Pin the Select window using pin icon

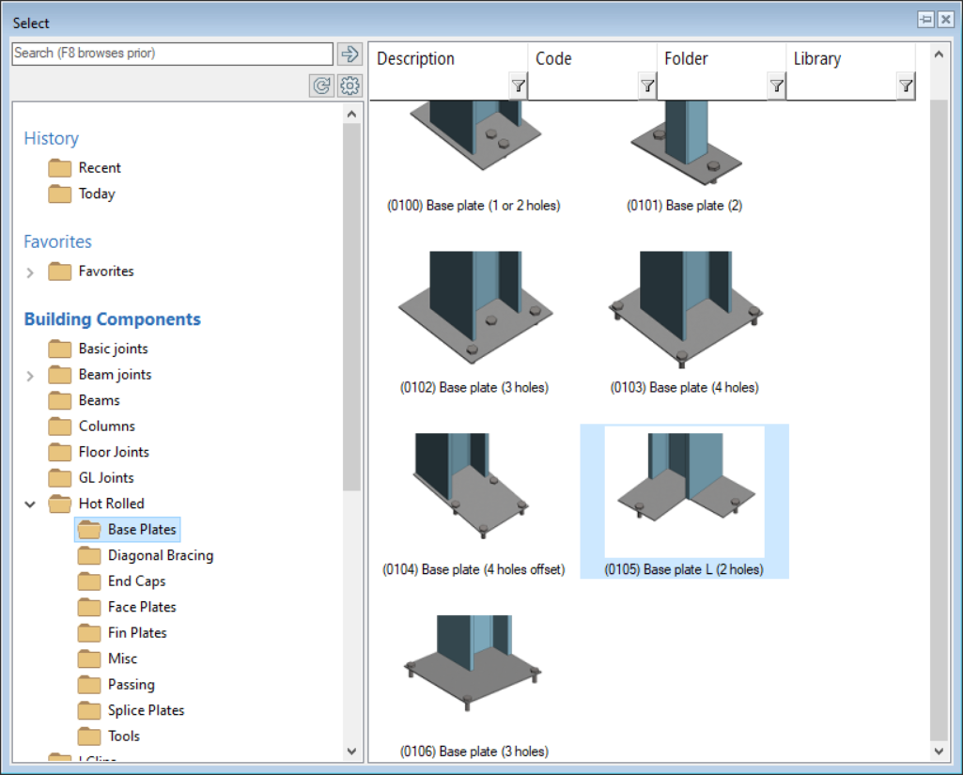coord(925,20)
